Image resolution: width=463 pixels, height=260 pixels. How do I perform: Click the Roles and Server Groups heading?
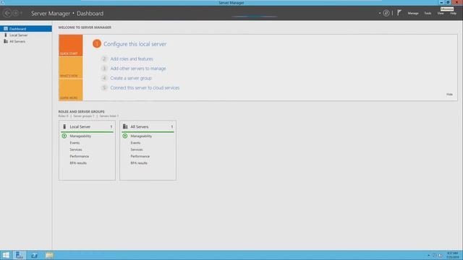point(82,112)
